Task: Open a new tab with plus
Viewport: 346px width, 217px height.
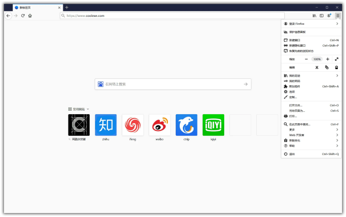Action: [67, 7]
